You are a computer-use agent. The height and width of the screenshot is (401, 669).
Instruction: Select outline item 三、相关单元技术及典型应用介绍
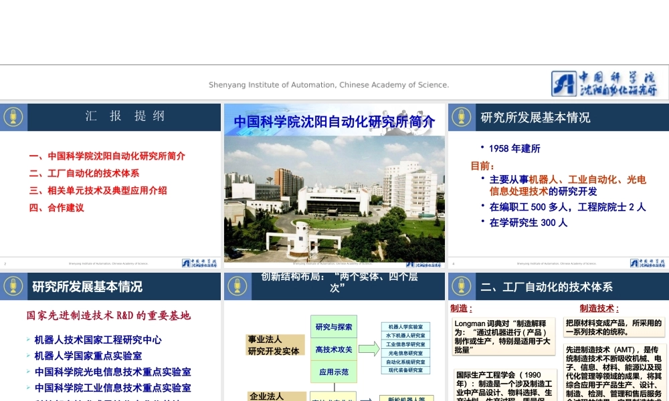pos(98,190)
